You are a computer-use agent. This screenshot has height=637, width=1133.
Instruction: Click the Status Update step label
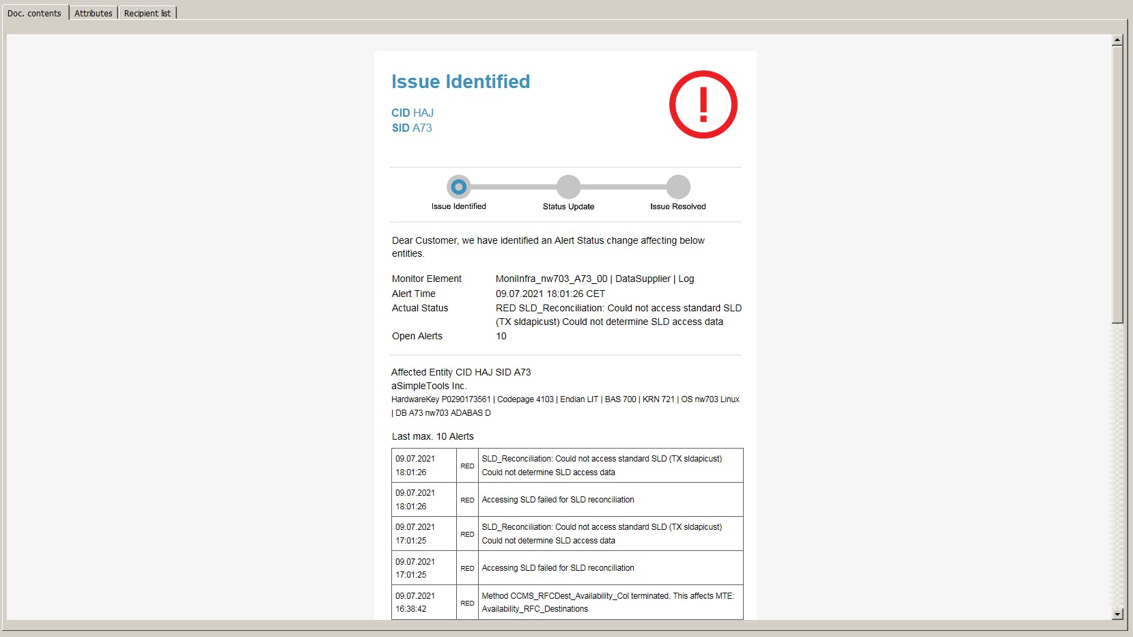point(568,206)
